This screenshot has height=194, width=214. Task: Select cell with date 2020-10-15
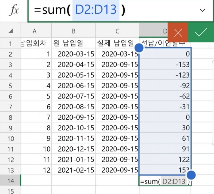pyautogui.click(x=74, y=128)
